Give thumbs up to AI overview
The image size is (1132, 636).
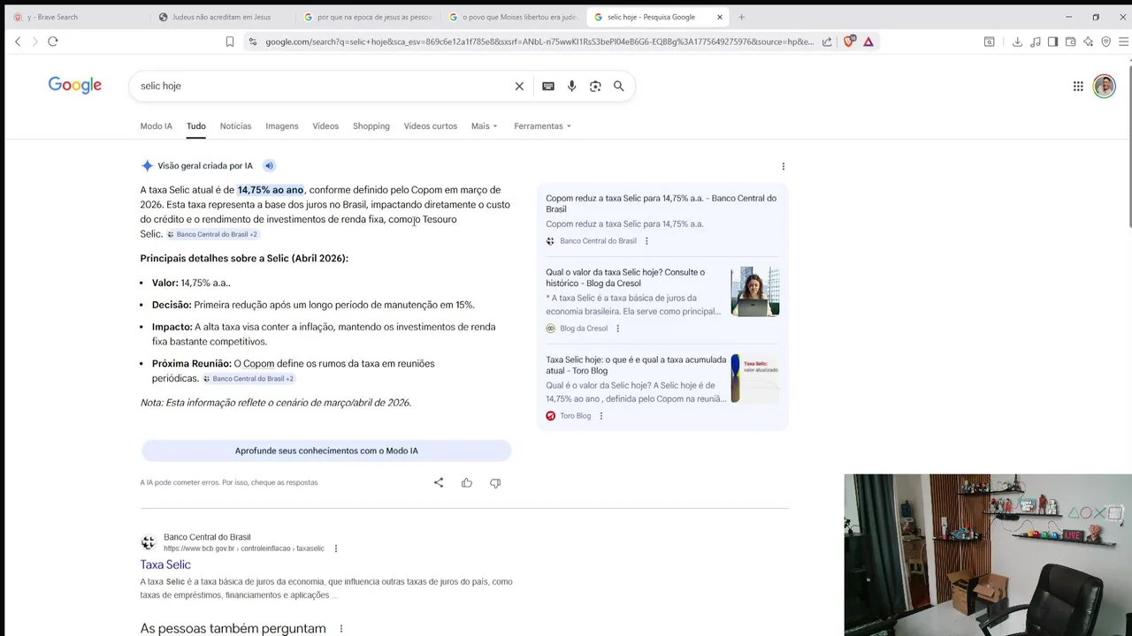pos(467,482)
